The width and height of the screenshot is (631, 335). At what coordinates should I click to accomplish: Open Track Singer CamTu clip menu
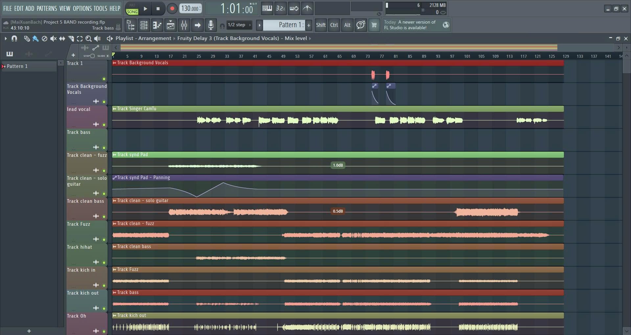click(114, 109)
